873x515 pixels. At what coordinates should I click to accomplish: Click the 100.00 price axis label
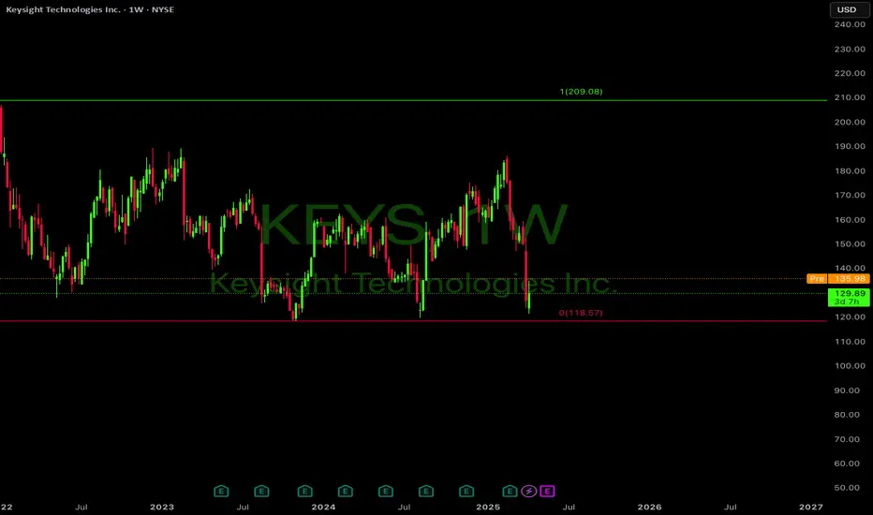tap(850, 366)
